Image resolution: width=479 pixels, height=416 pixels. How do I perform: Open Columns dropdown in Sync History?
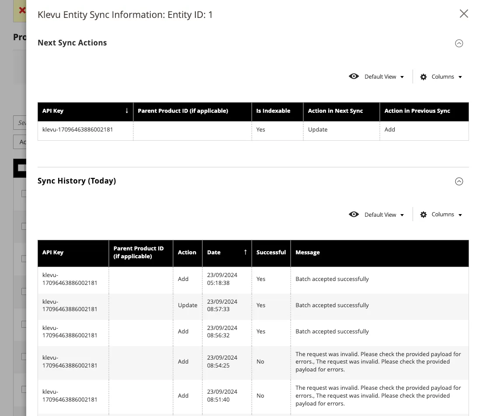(441, 215)
